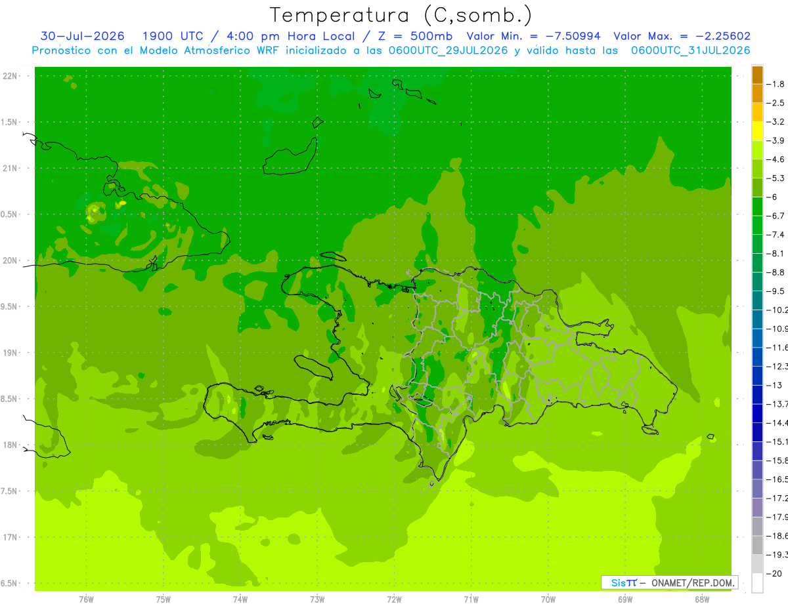Image resolution: width=788 pixels, height=608 pixels.
Task: Click the '71W' longitude axis label
Action: (471, 599)
